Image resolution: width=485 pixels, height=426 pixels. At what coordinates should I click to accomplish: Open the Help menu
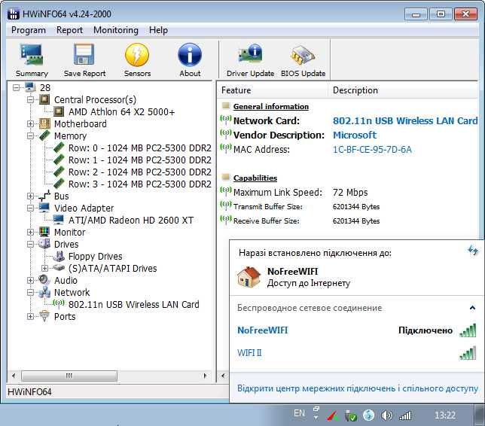click(158, 30)
